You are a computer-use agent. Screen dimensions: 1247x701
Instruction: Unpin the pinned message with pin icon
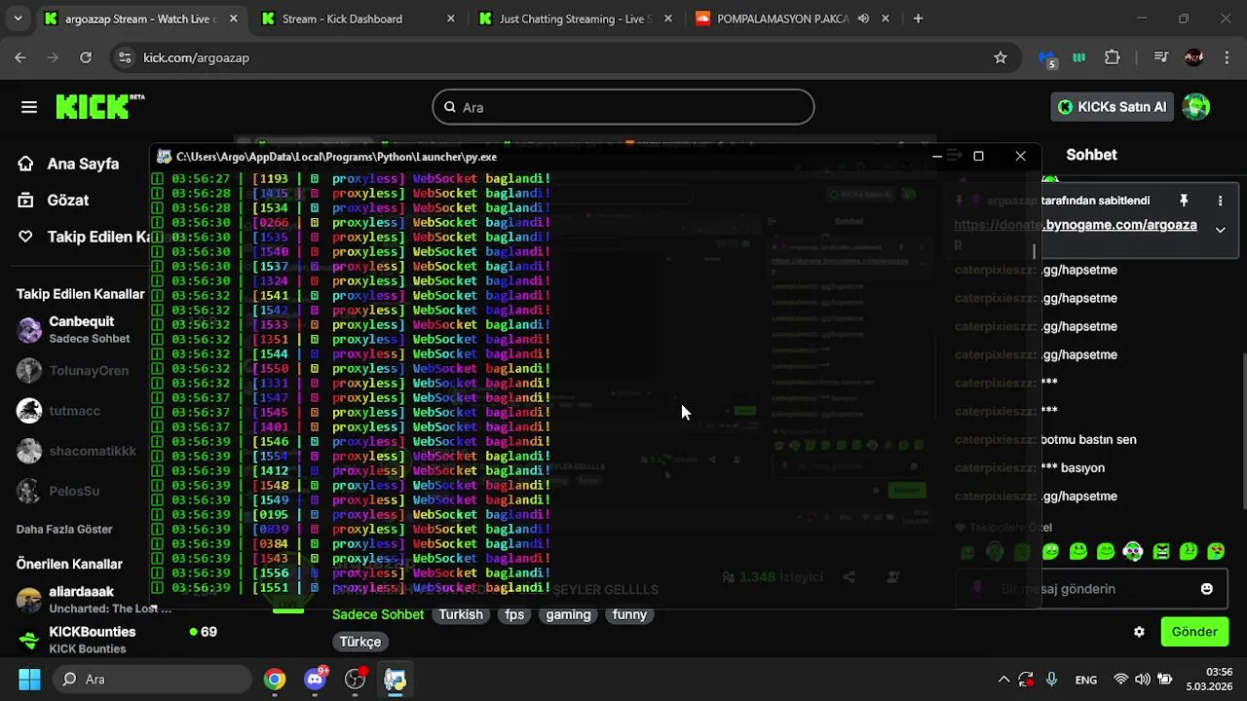[1184, 201]
